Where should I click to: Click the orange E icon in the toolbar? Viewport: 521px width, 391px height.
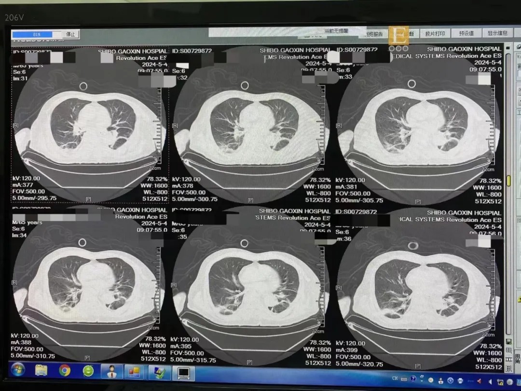(399, 35)
